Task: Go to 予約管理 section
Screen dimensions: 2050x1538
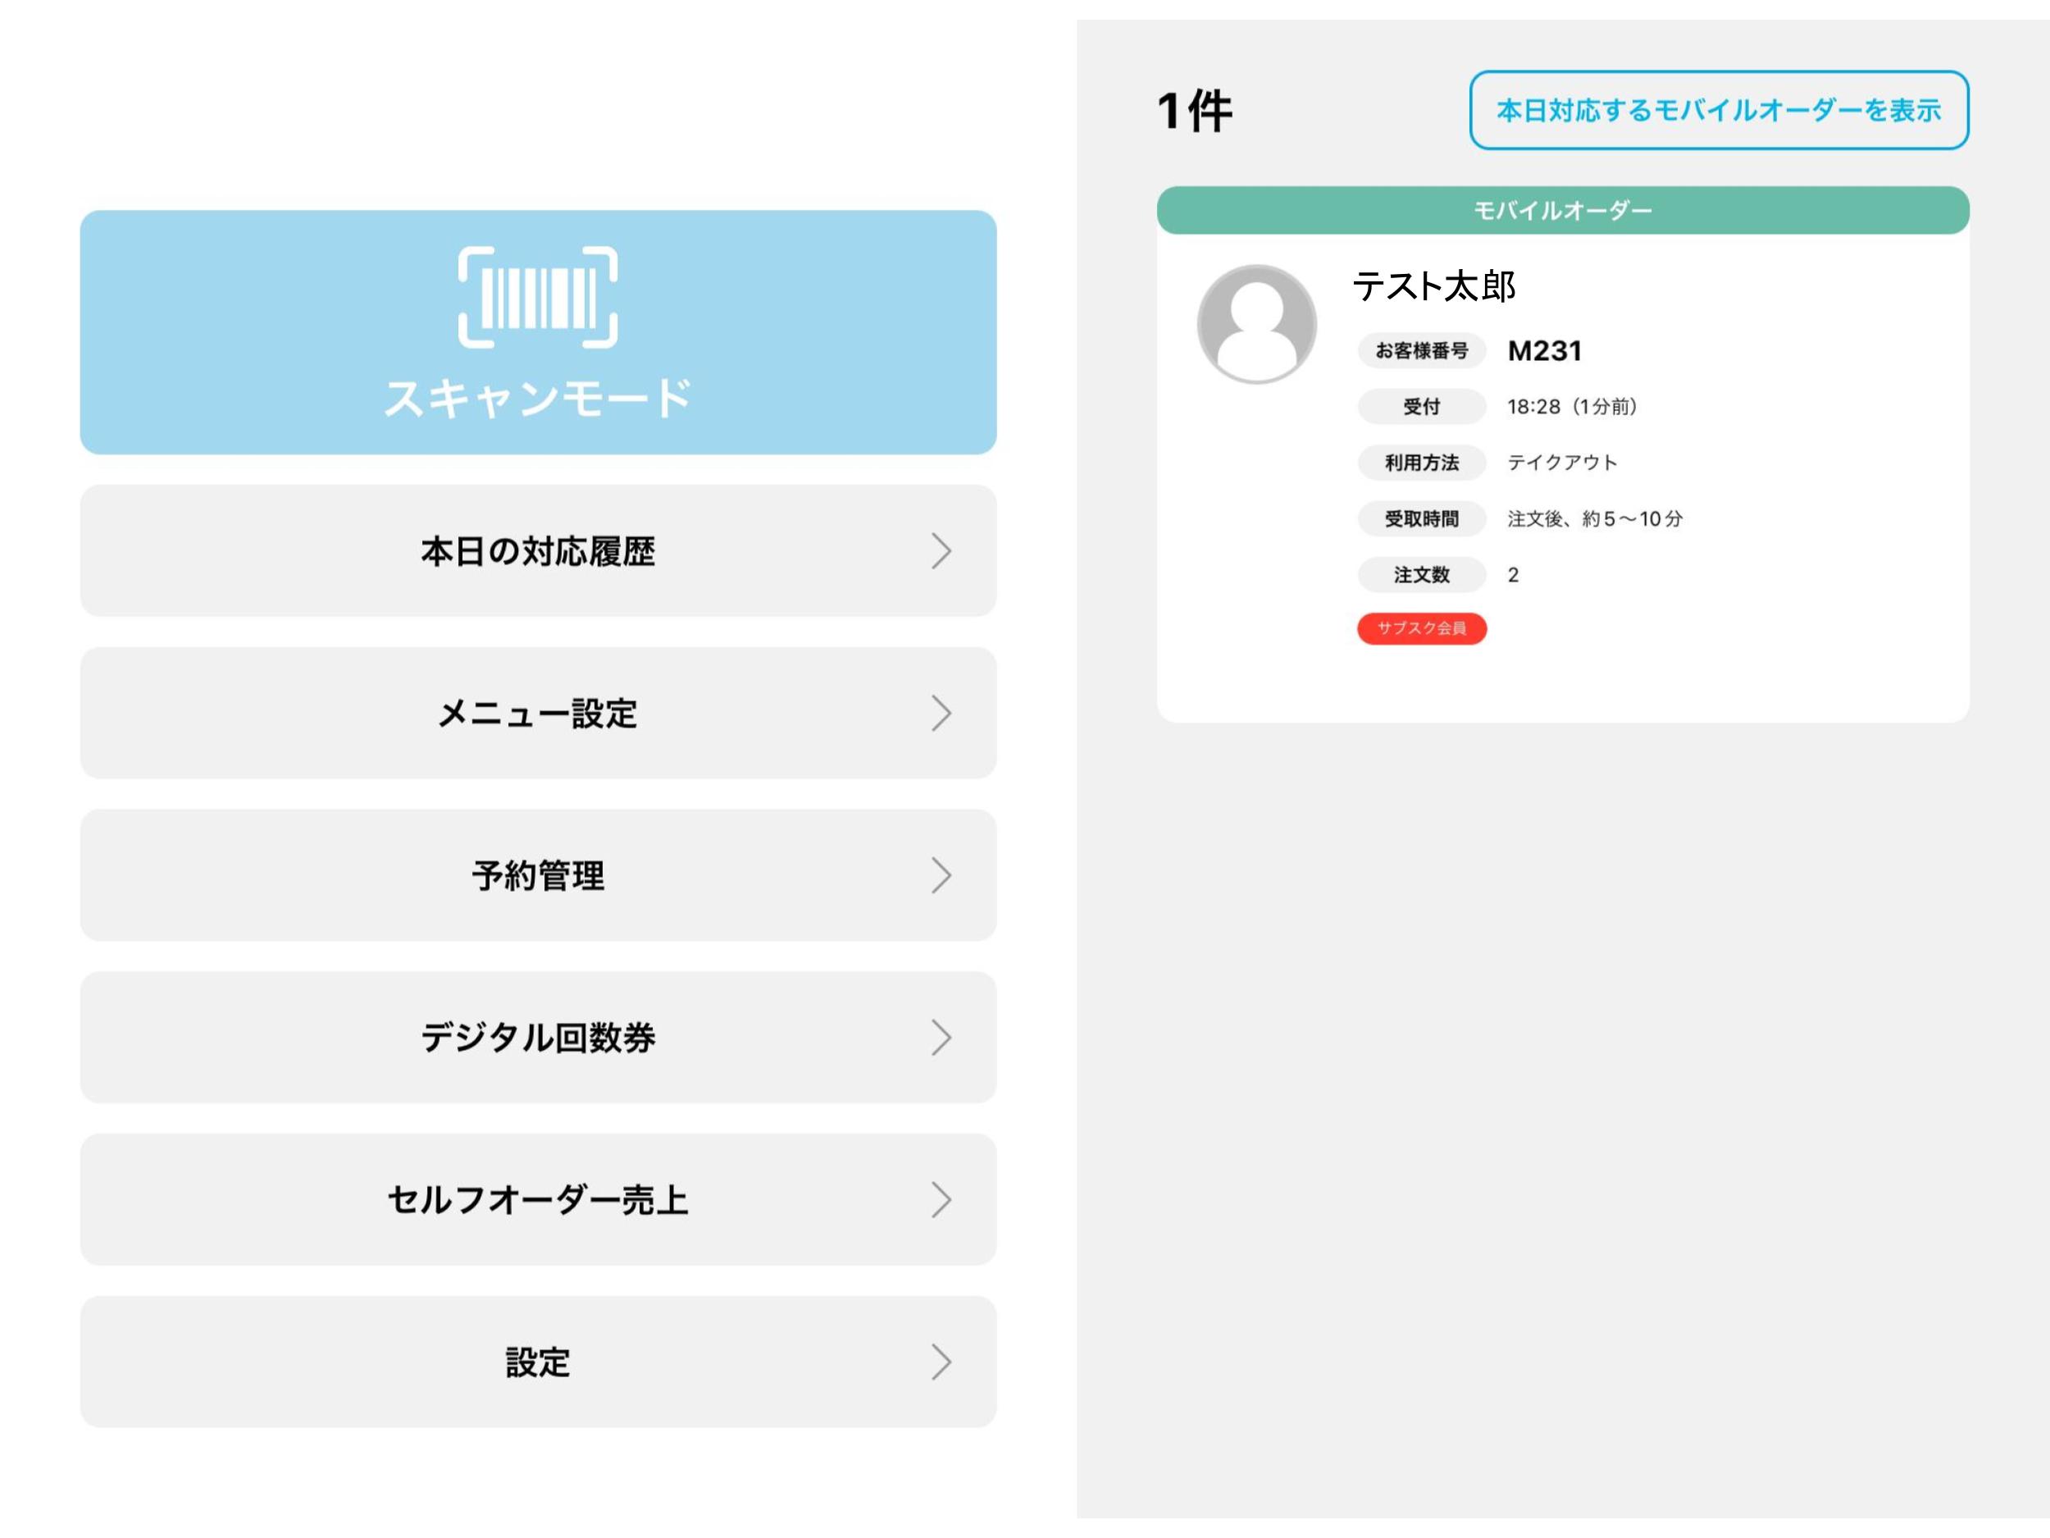Action: (x=538, y=875)
